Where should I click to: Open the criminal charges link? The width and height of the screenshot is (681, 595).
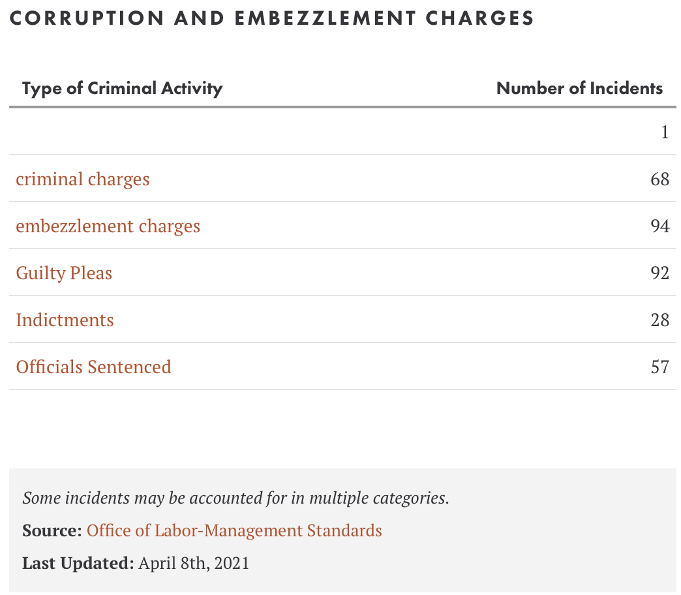coord(83,179)
